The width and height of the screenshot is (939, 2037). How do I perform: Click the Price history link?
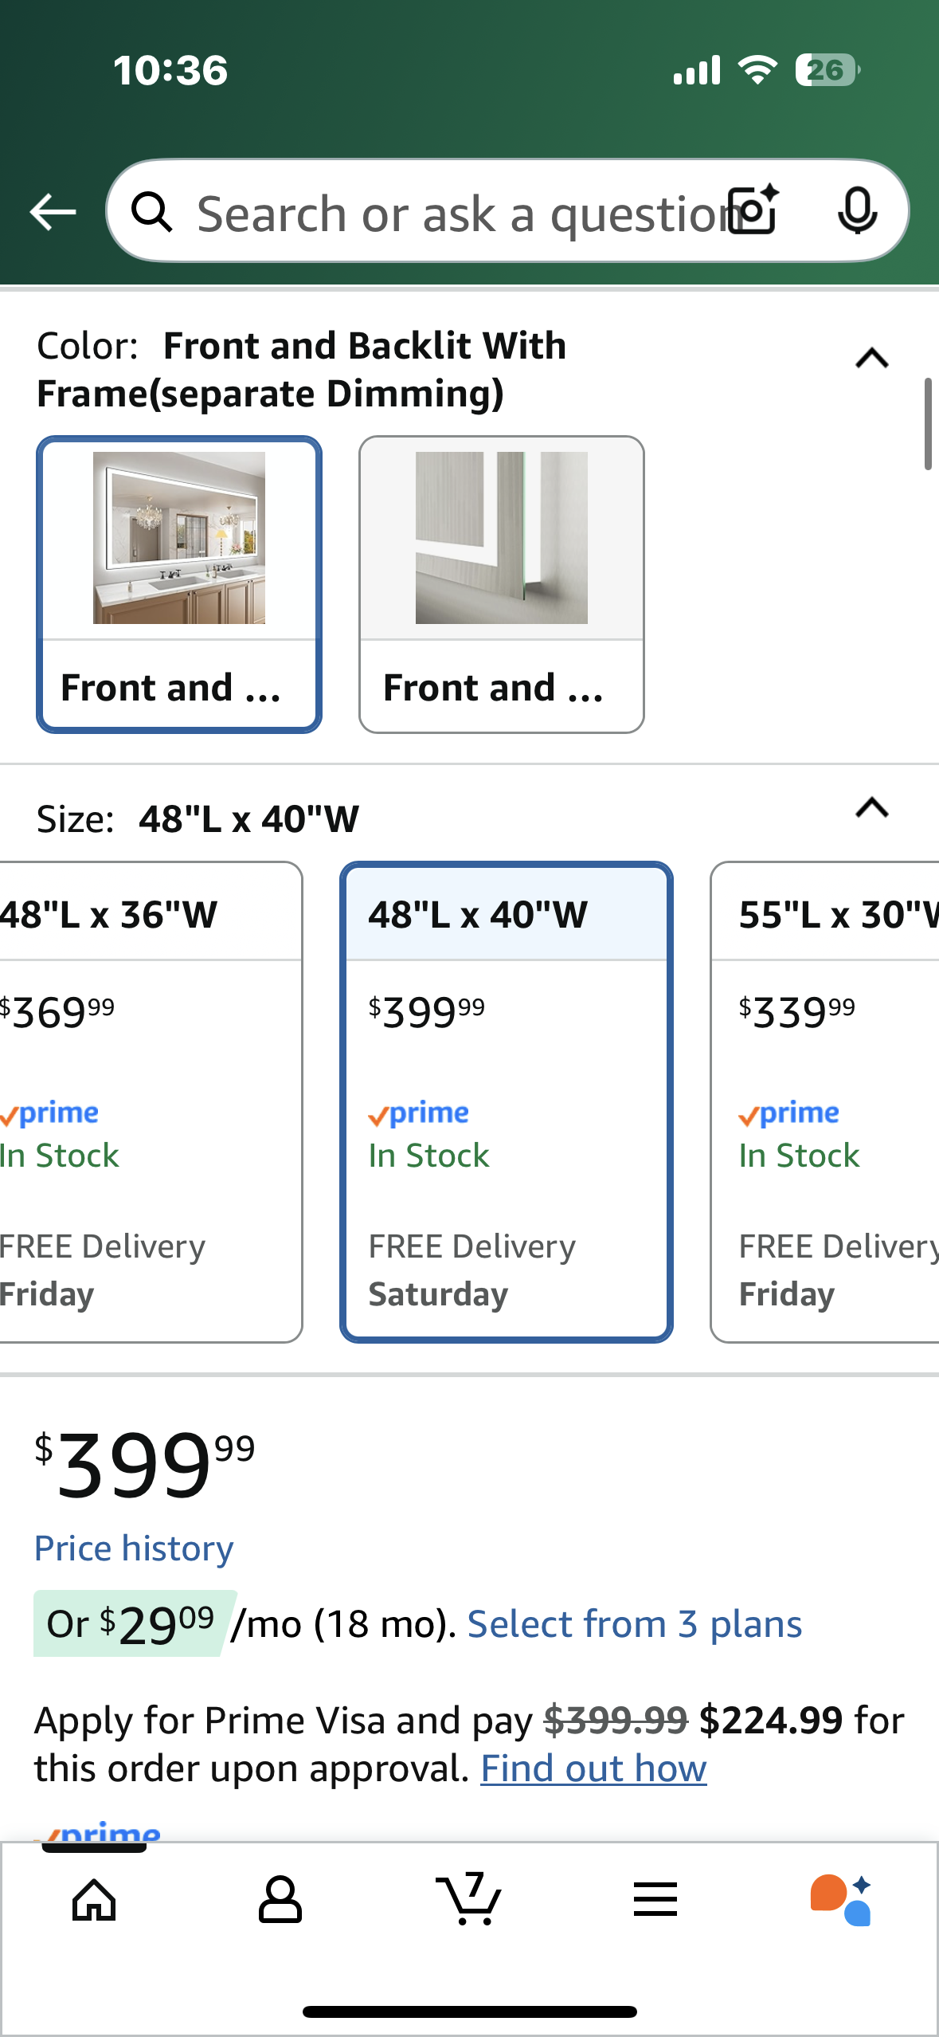tap(134, 1548)
